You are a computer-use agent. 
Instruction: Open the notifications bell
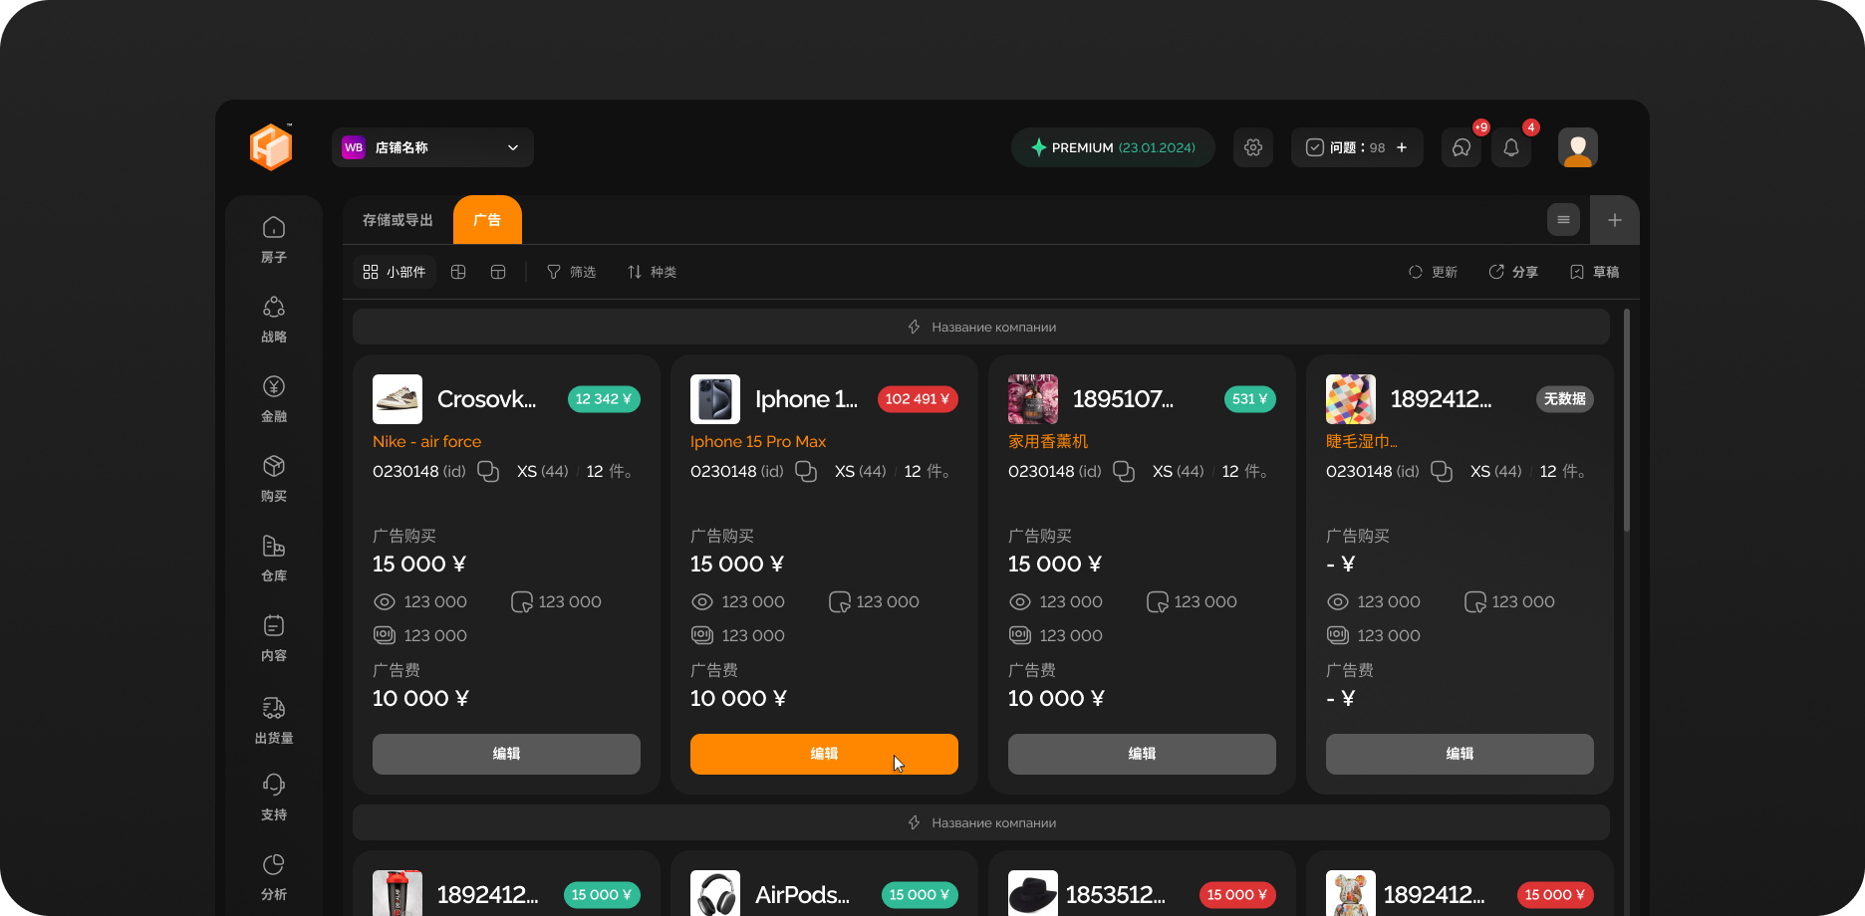pyautogui.click(x=1510, y=147)
